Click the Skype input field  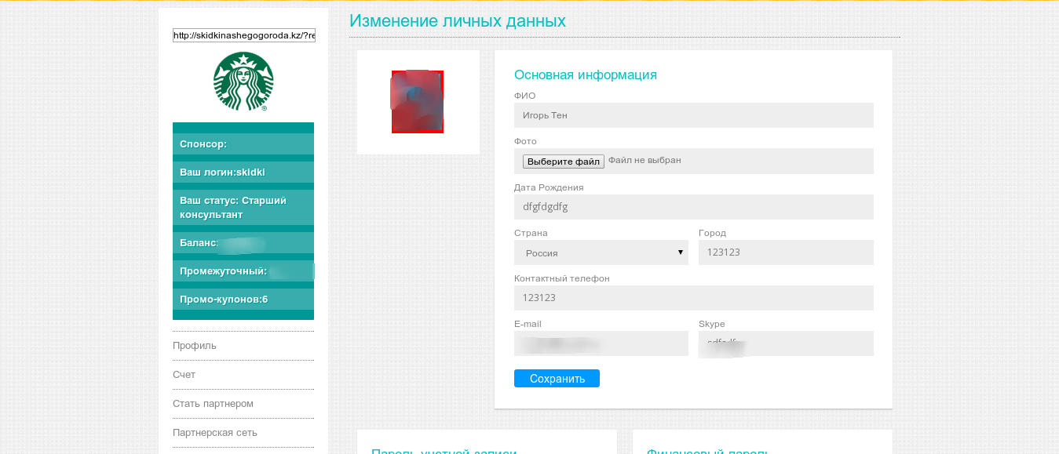pos(786,343)
